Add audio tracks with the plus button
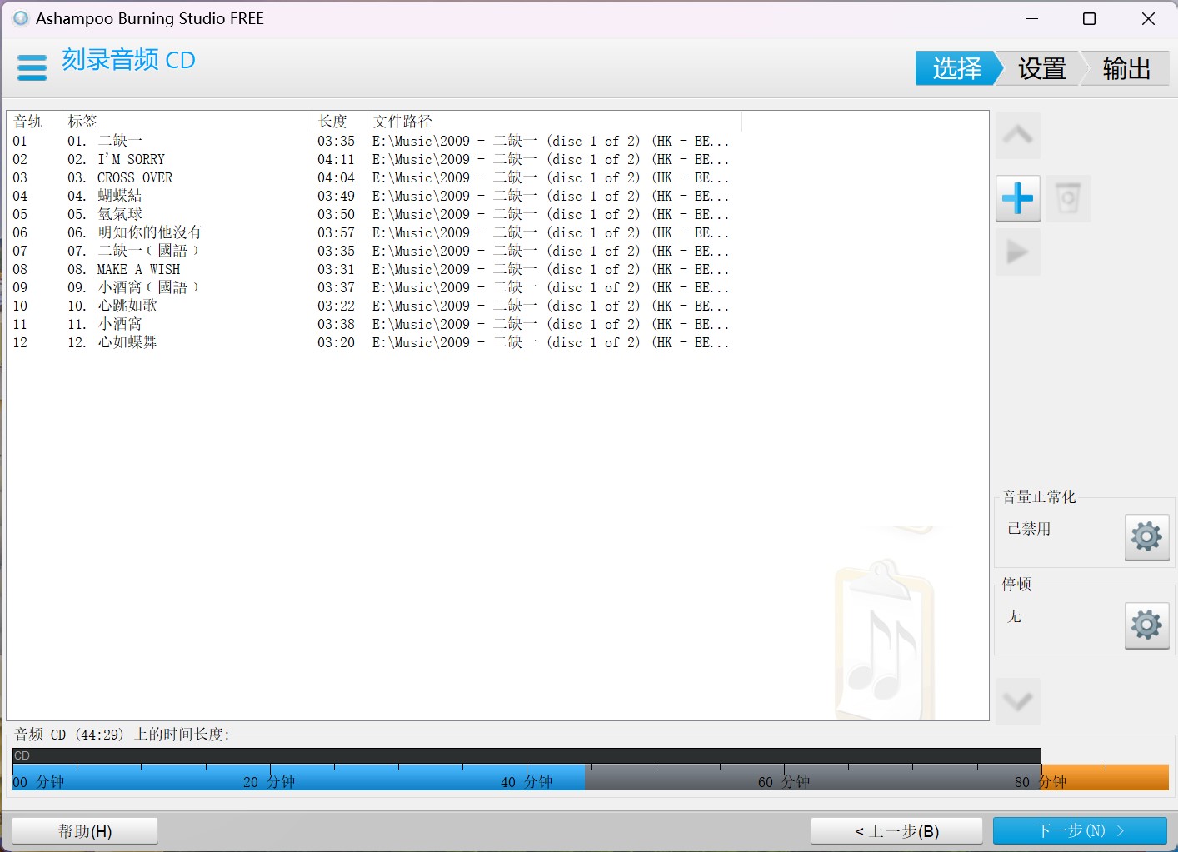1178x852 pixels. (1018, 198)
